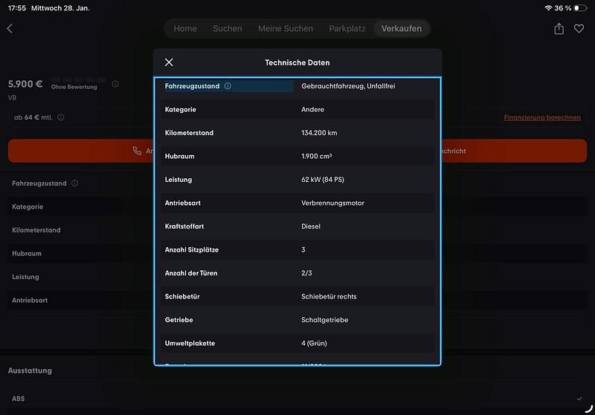This screenshot has width=595, height=415.
Task: Switch to the Home tab
Action: point(185,29)
